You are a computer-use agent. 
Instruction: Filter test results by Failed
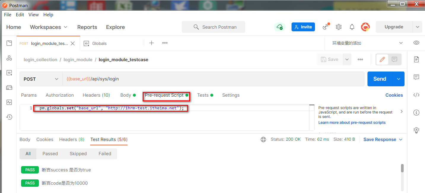[x=105, y=154]
